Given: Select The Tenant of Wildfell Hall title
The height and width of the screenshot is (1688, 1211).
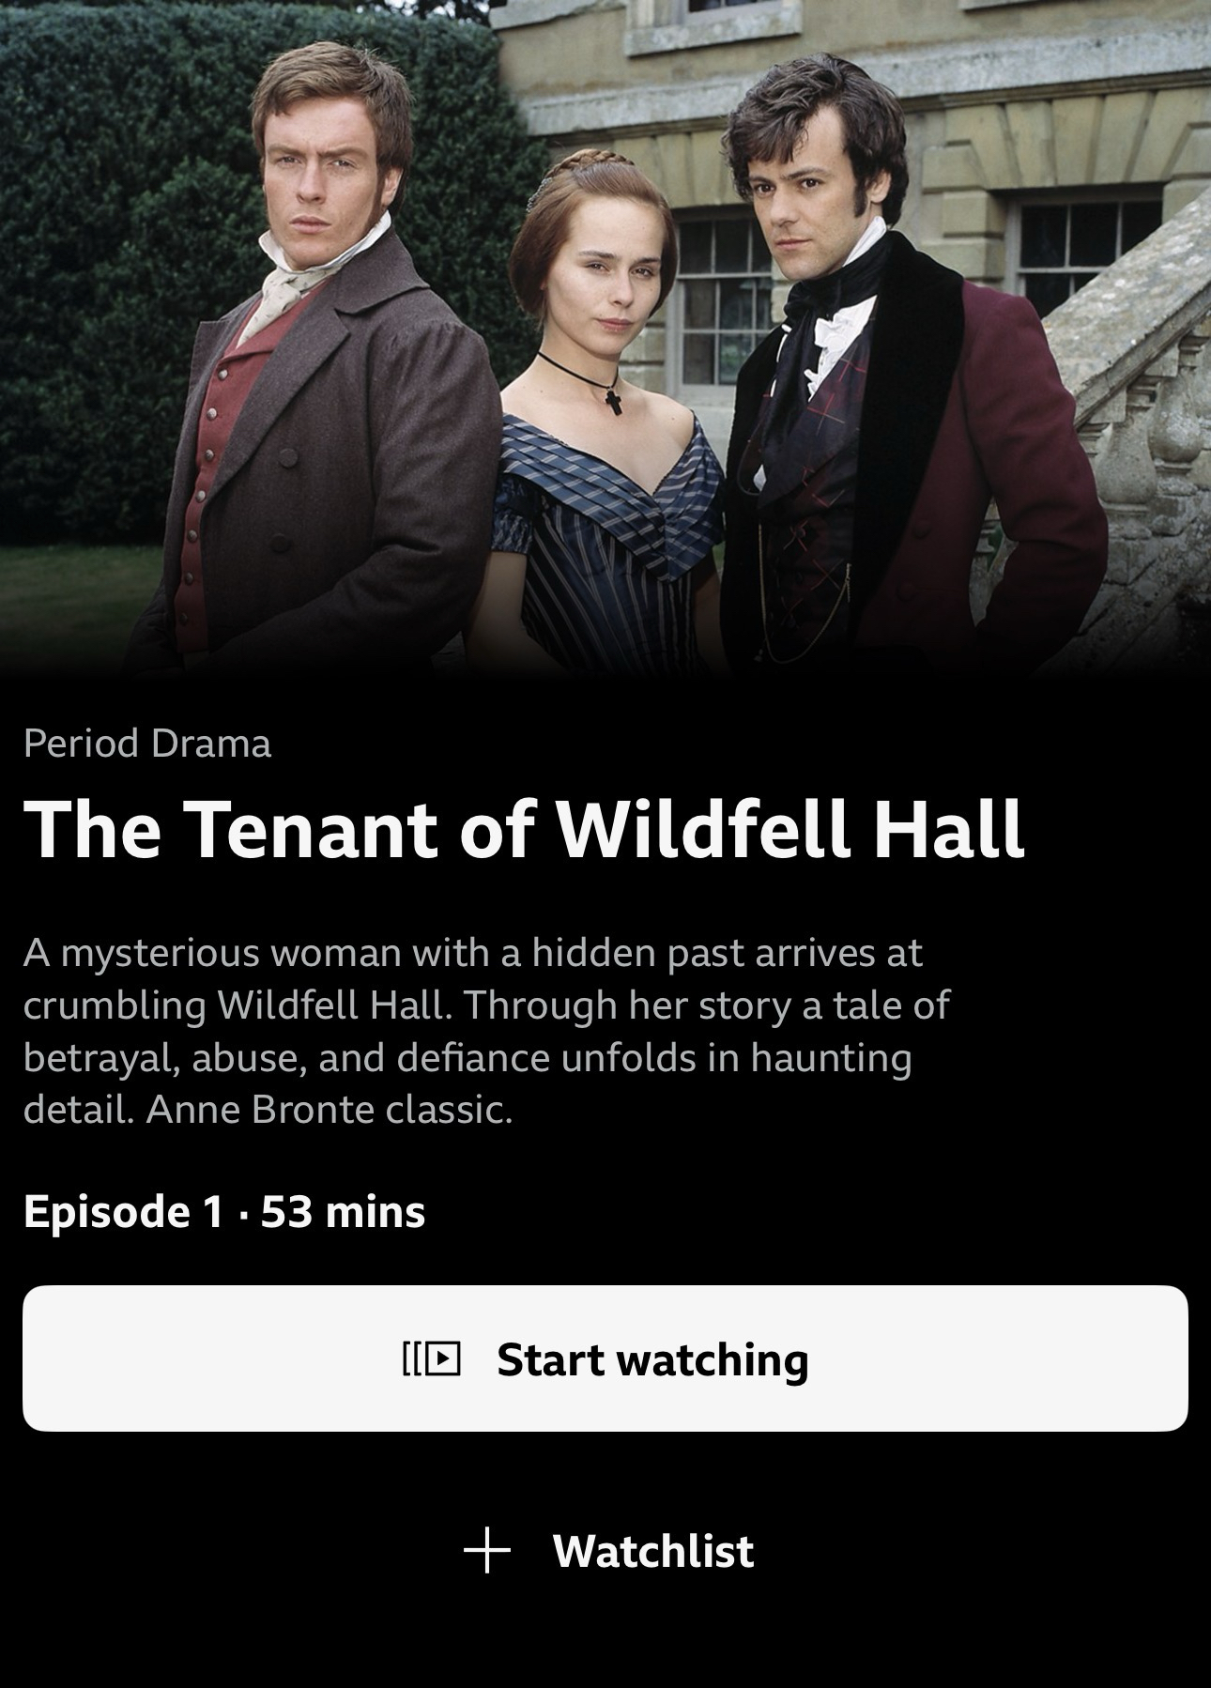Looking at the screenshot, I should pos(524,830).
